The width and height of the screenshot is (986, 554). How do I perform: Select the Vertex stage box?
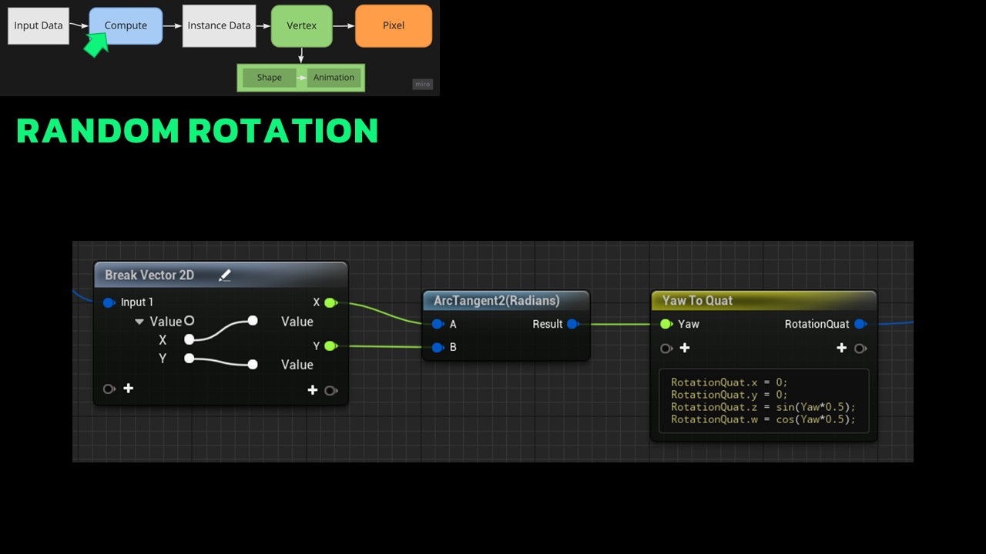coord(301,25)
